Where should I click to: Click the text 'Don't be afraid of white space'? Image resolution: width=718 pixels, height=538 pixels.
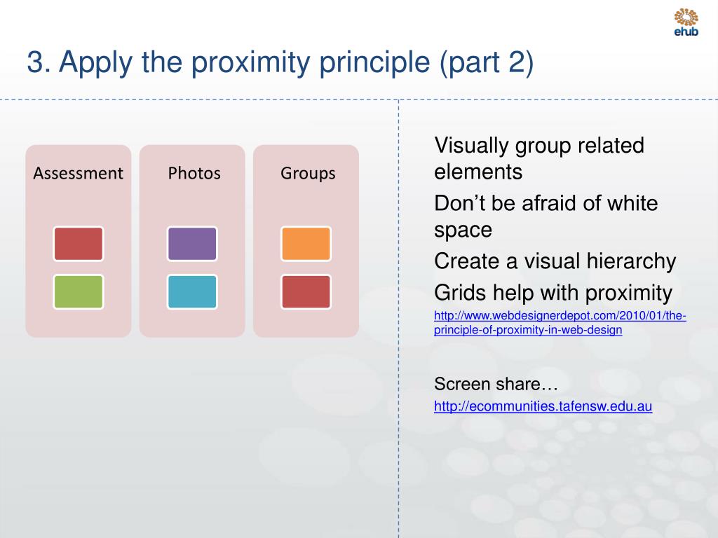pyautogui.click(x=546, y=216)
